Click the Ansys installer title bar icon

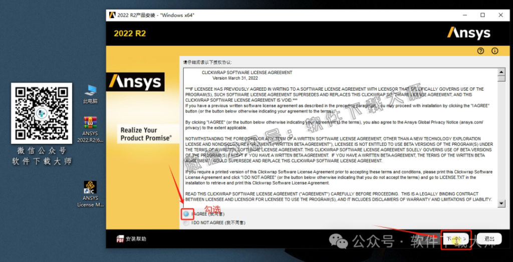pos(112,15)
